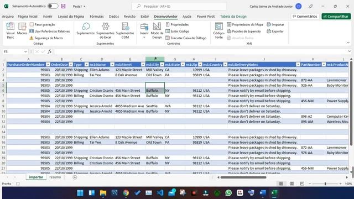
Task: Click the vertical scrollbar thumb
Action: [351, 103]
